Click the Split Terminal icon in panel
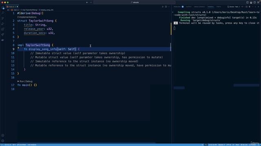Viewport: 261px width, 146px height. [x=246, y=7]
